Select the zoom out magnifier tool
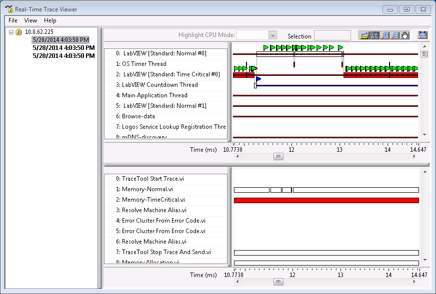This screenshot has height=294, width=436. click(x=394, y=35)
